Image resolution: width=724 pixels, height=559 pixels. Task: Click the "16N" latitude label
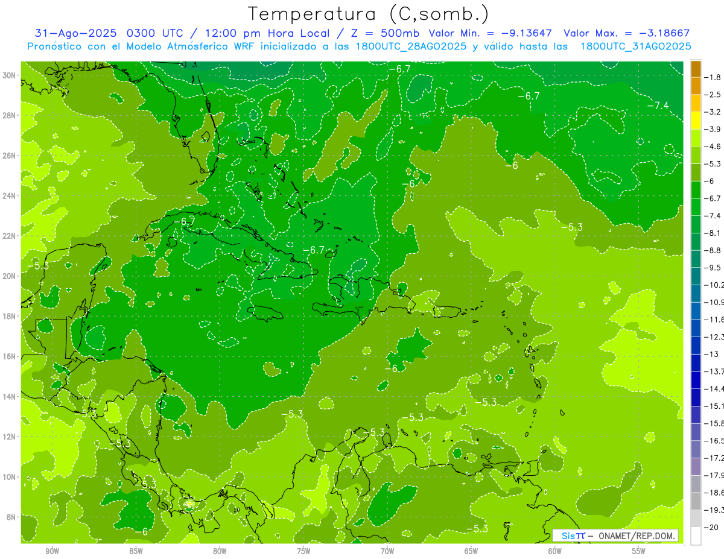point(10,356)
